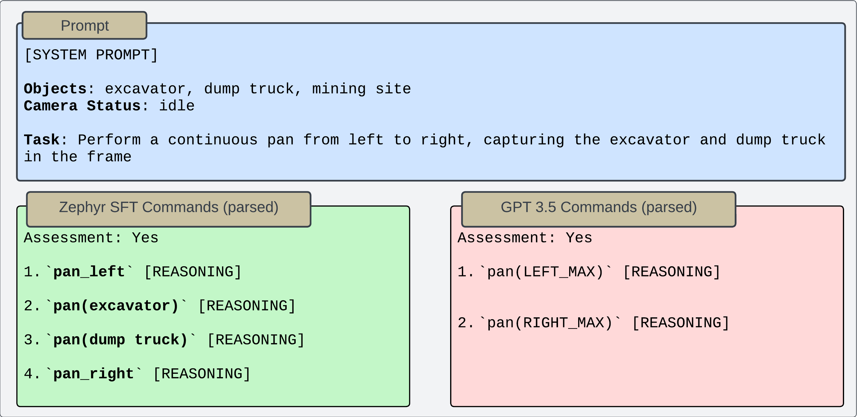Click the pan_right command
Image resolution: width=857 pixels, height=417 pixels.
click(x=93, y=374)
